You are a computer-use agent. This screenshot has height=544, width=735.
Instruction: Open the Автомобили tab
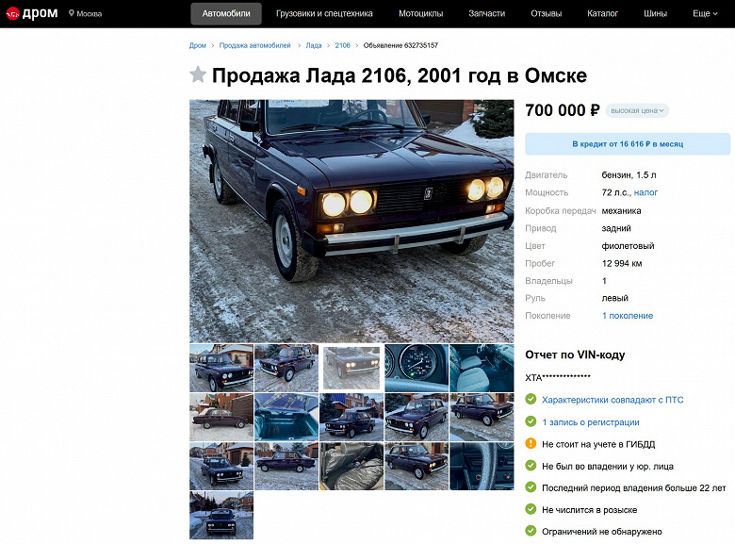pos(226,13)
